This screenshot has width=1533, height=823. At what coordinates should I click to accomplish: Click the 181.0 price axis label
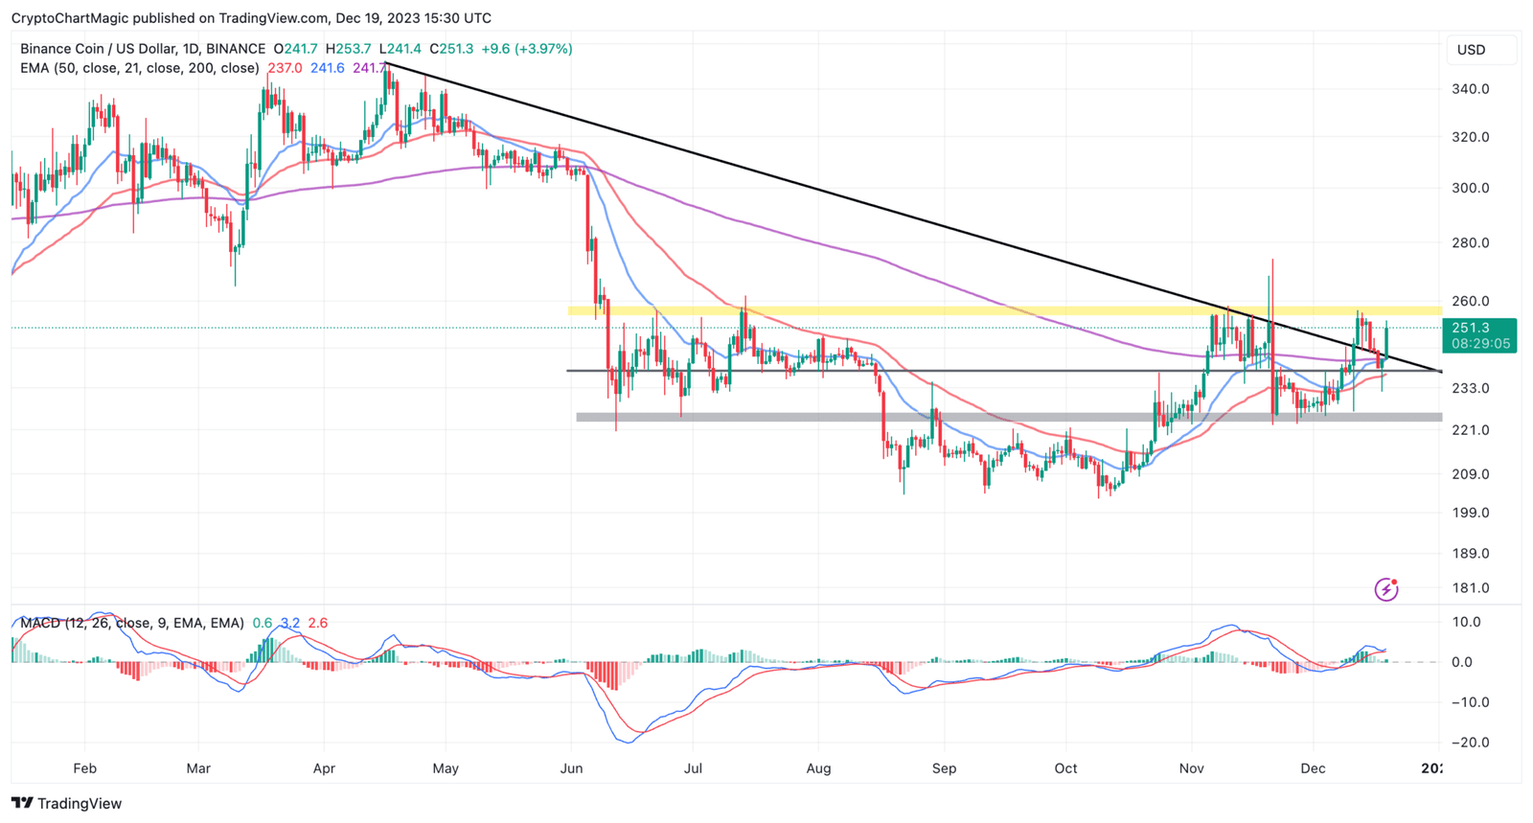pos(1470,588)
